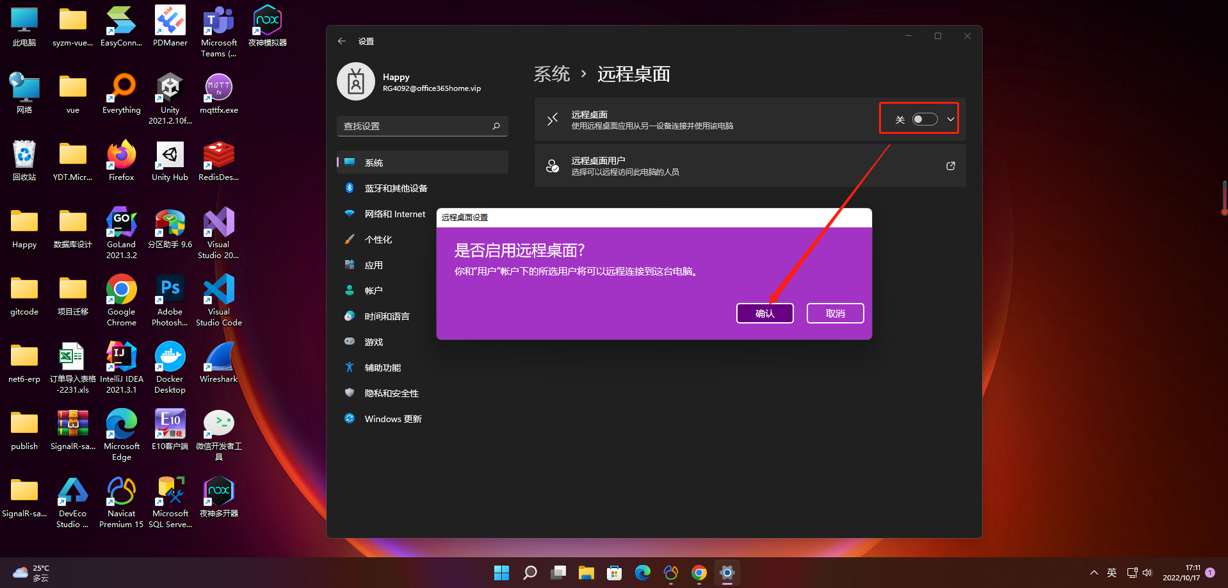Expand the 远程桌面 options chevron
Screen dimensions: 1228x588
(951, 118)
